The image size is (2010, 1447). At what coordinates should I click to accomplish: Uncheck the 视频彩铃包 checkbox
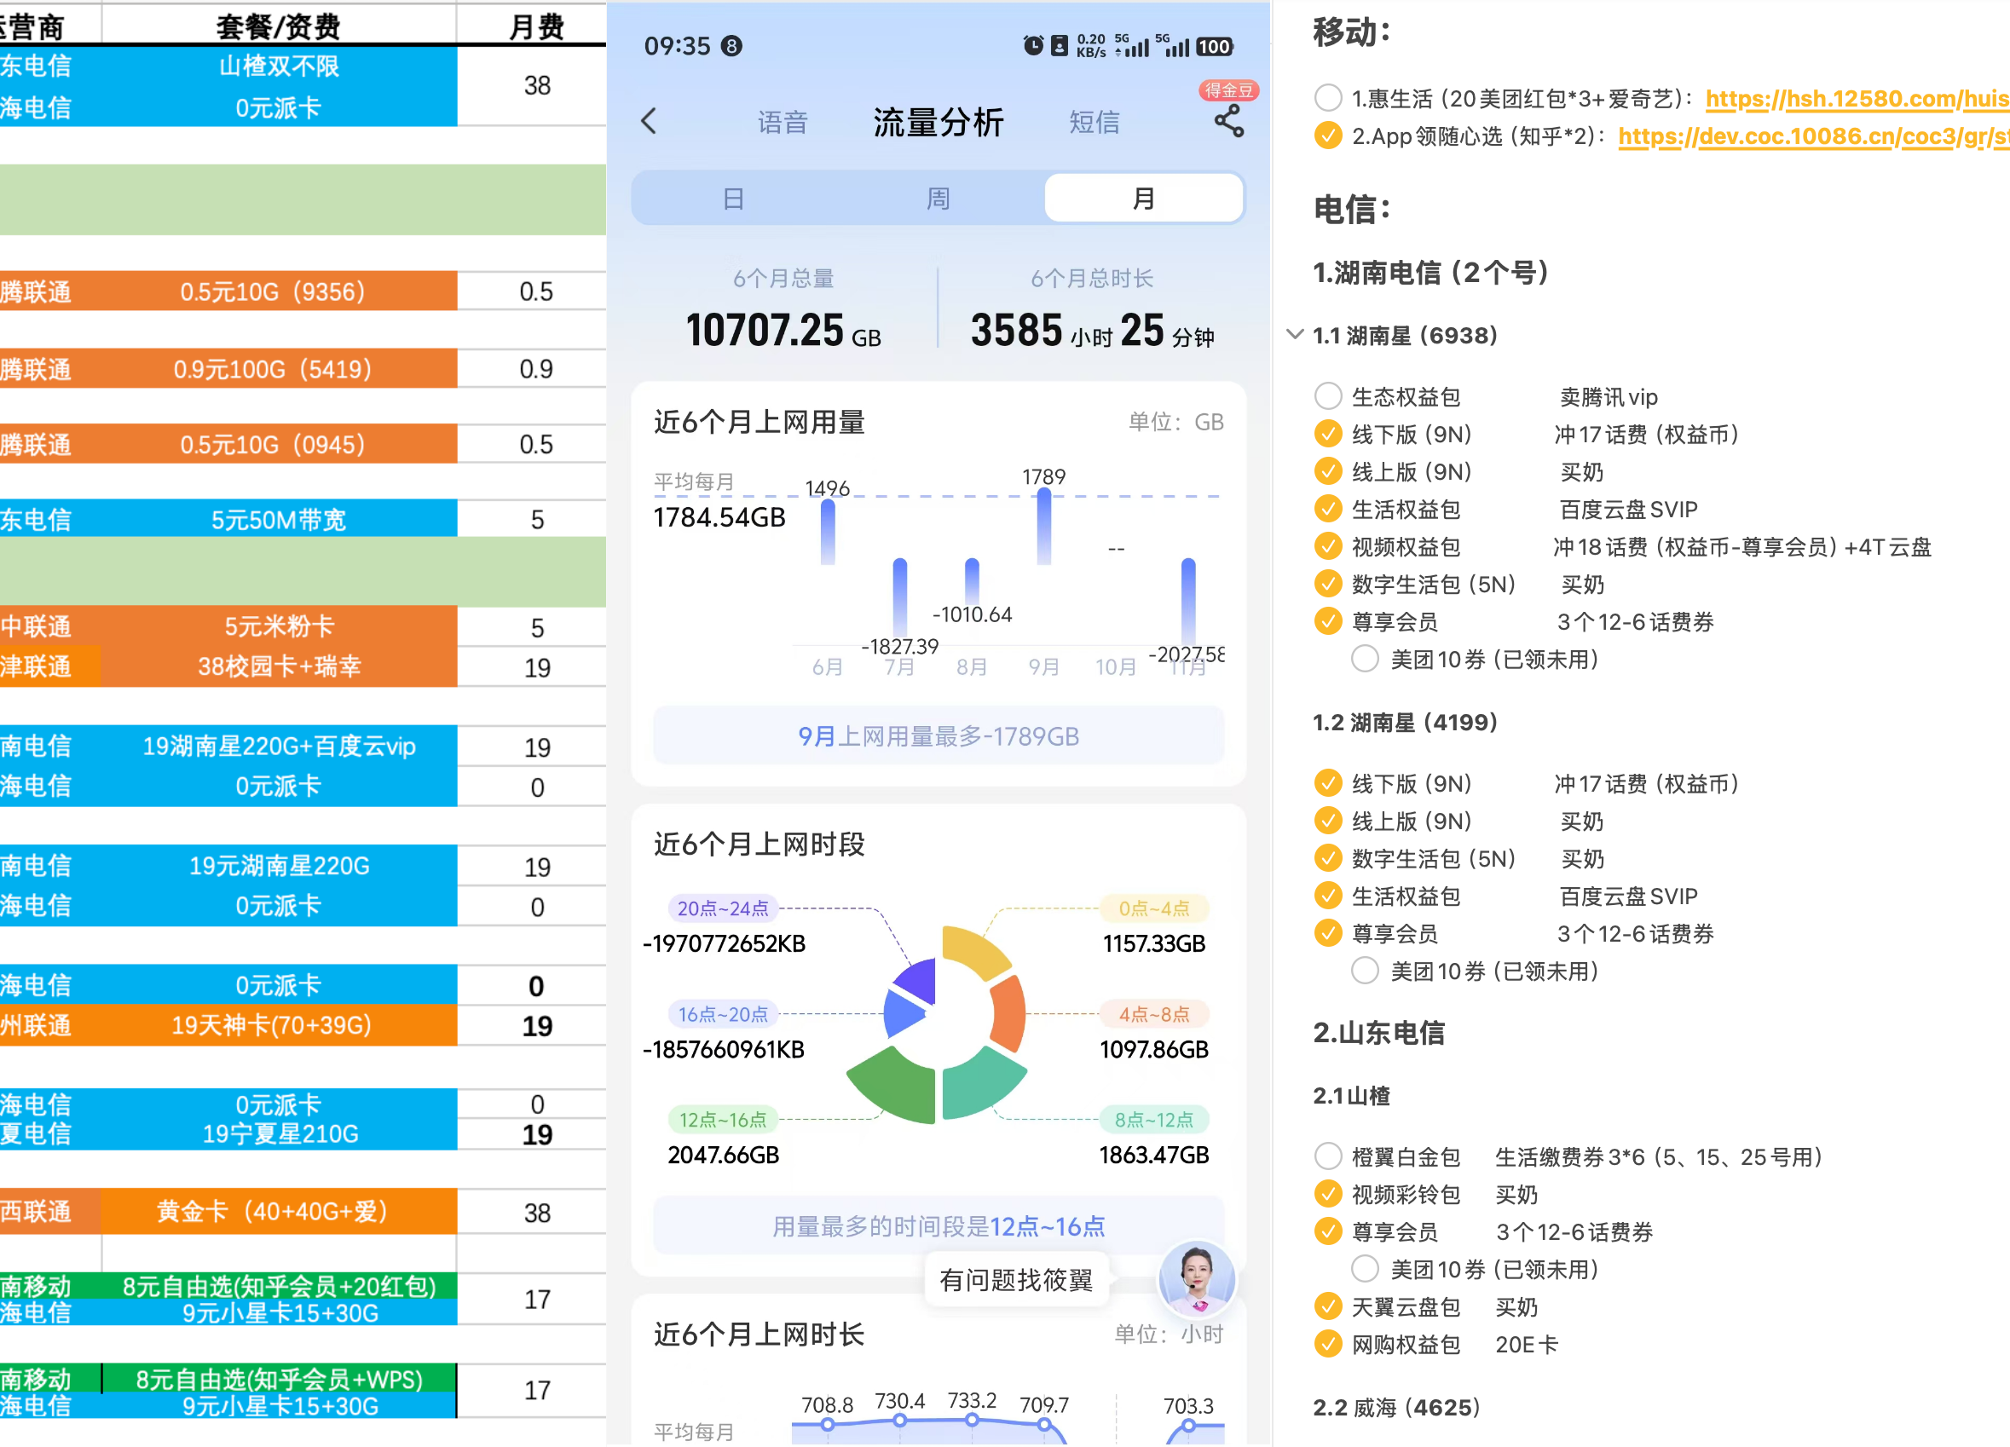1327,1195
